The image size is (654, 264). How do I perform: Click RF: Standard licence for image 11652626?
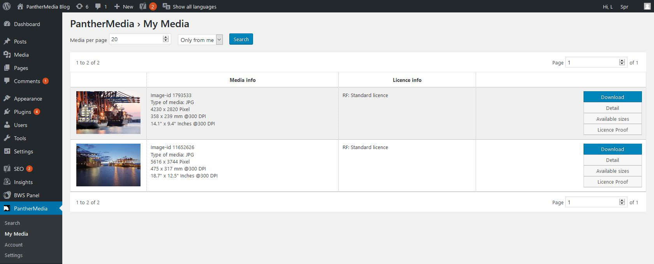click(365, 147)
